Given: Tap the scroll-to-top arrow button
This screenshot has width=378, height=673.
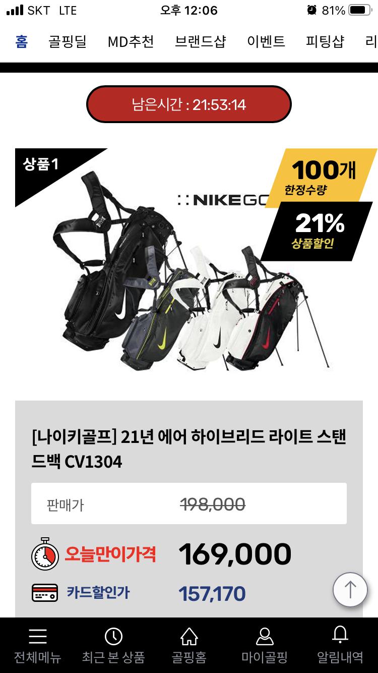Looking at the screenshot, I should (x=350, y=589).
